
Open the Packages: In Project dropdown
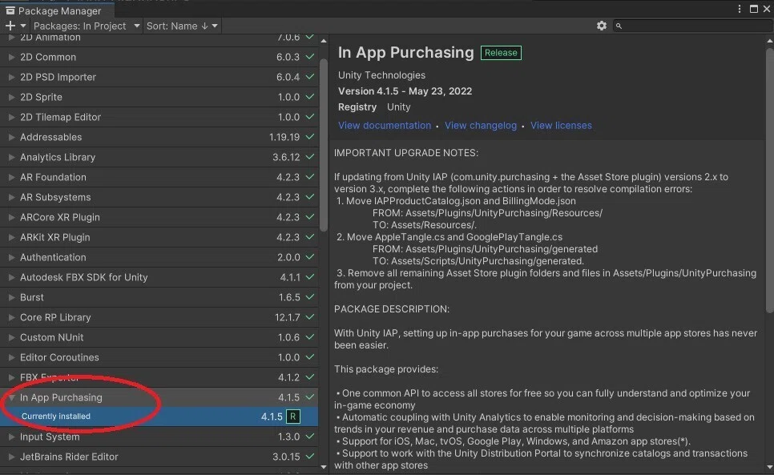pyautogui.click(x=86, y=26)
